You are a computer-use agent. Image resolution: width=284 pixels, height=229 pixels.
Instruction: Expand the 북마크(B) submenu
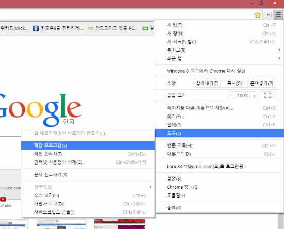point(219,50)
